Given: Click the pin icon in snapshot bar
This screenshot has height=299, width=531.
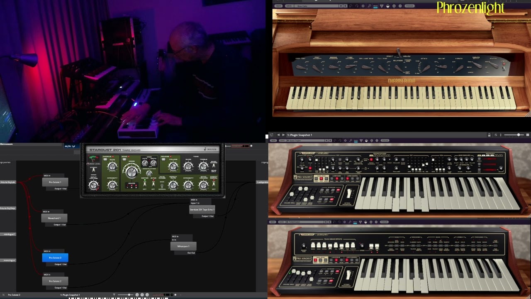Looking at the screenshot, I should point(501,135).
